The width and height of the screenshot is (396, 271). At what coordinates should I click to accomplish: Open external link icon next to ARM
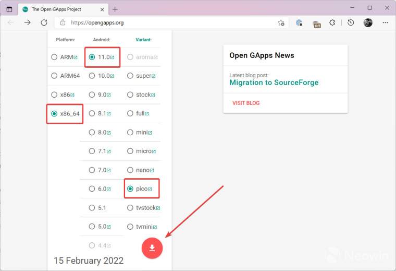75,57
